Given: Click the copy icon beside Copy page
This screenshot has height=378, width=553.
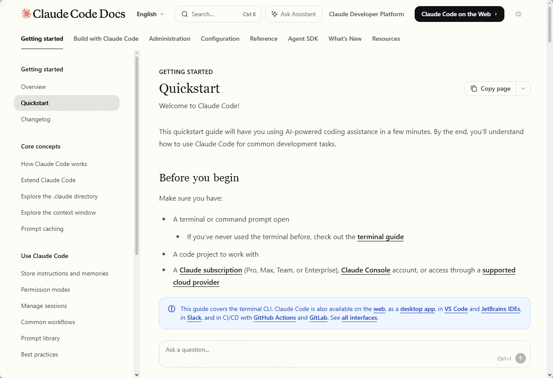Looking at the screenshot, I should [474, 88].
